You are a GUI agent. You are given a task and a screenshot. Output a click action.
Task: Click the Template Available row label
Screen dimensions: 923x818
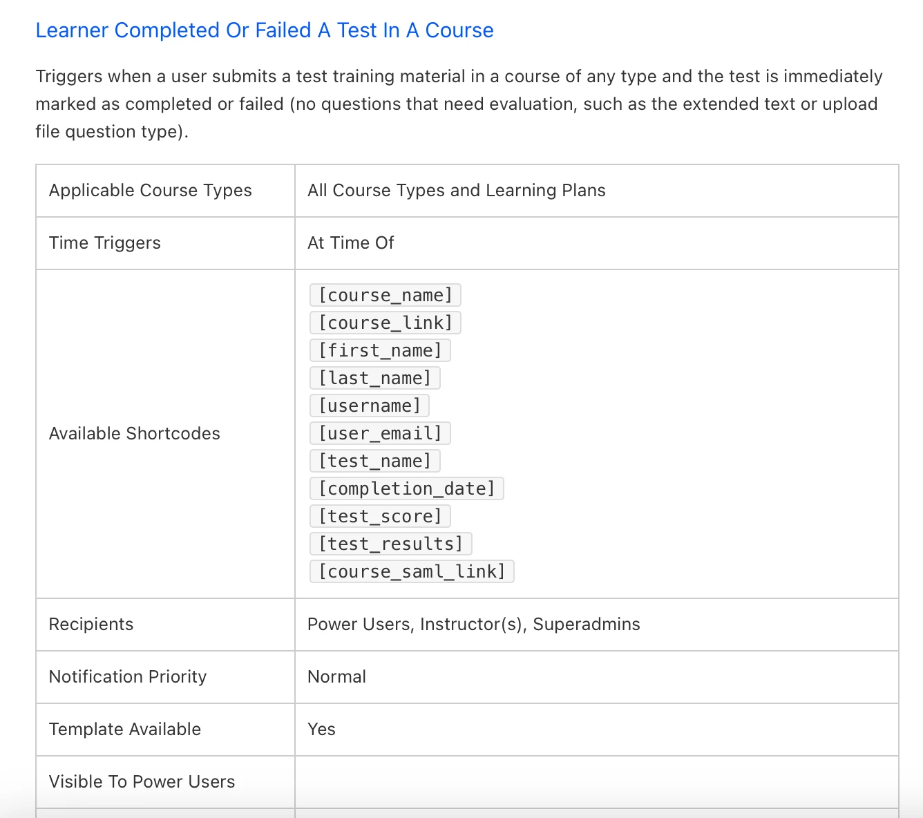[x=125, y=730]
